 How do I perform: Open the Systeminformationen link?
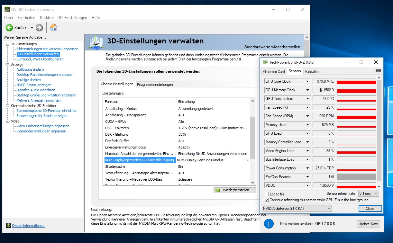pyautogui.click(x=28, y=226)
